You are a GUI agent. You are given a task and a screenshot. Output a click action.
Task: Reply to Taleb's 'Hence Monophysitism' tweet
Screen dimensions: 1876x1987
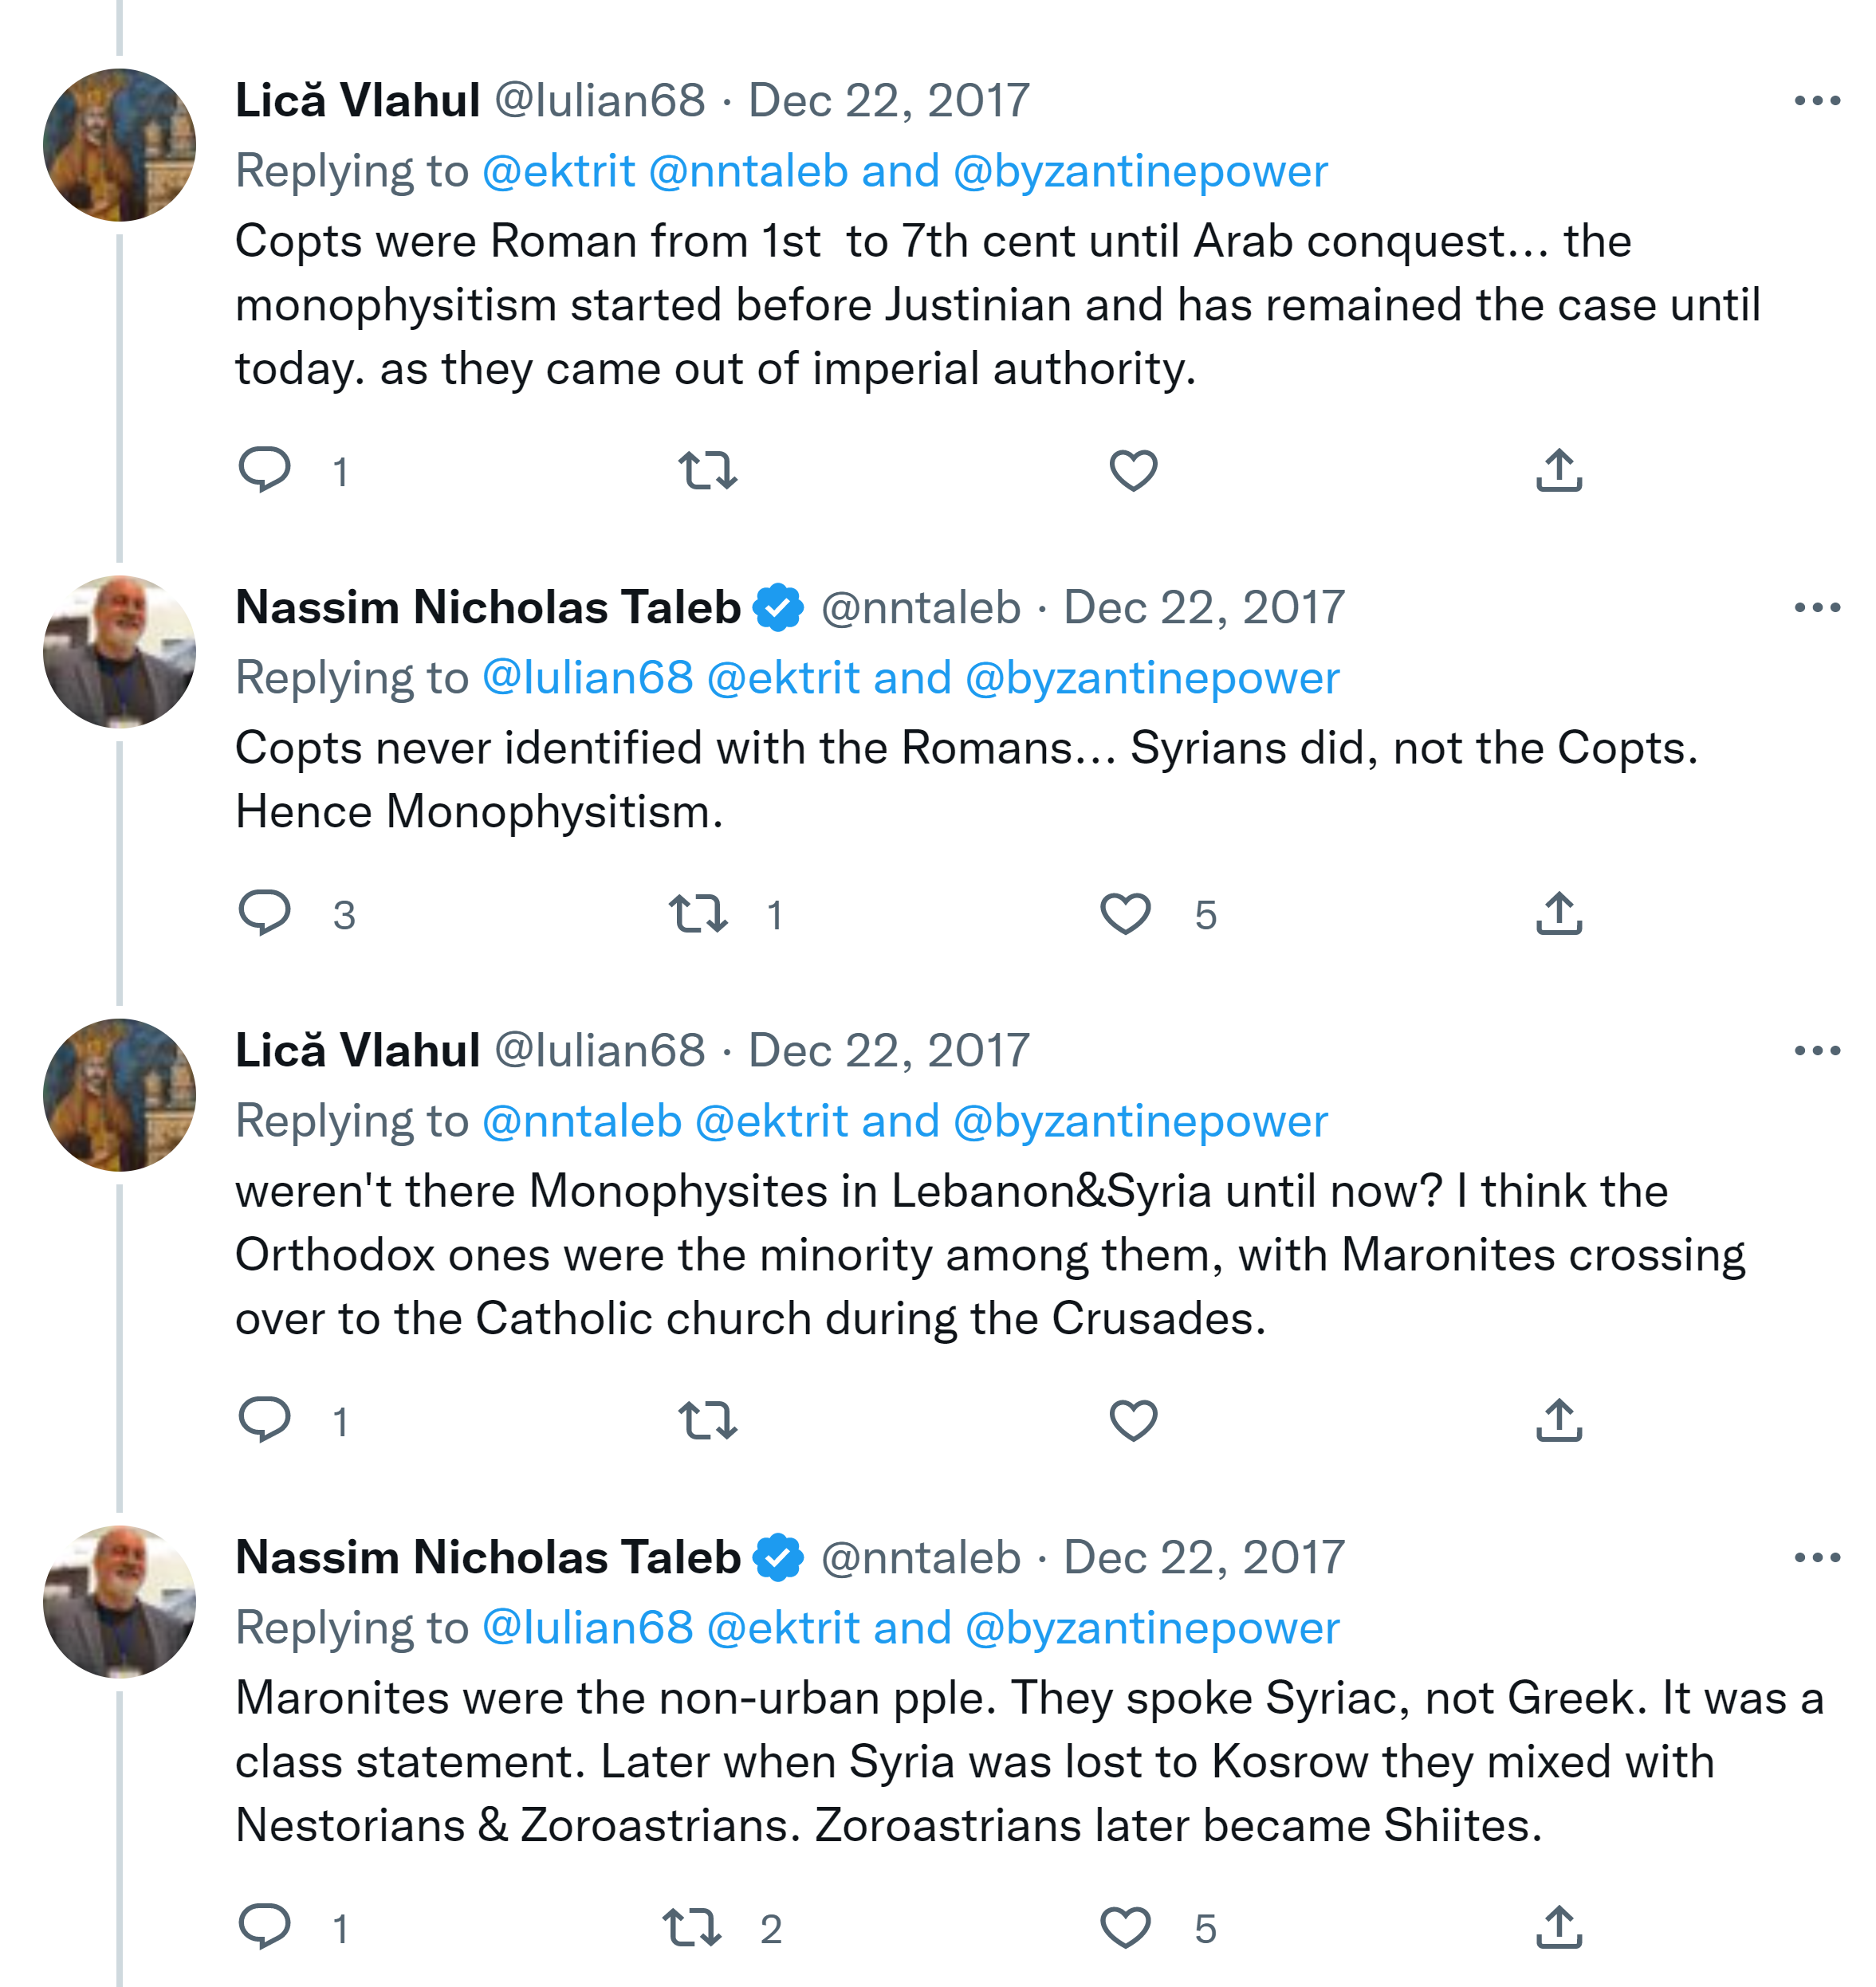(265, 913)
